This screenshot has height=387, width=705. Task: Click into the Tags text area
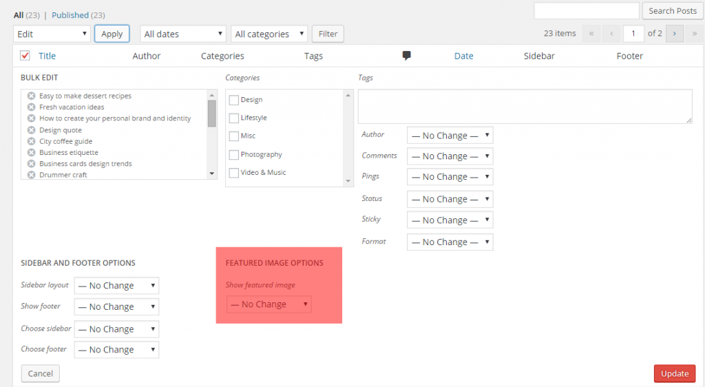(x=525, y=106)
